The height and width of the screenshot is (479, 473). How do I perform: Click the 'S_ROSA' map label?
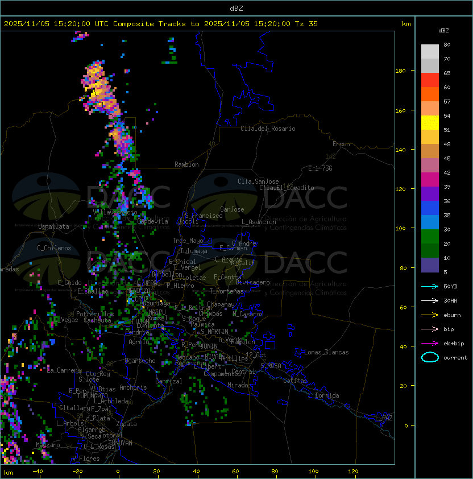coord(271,366)
